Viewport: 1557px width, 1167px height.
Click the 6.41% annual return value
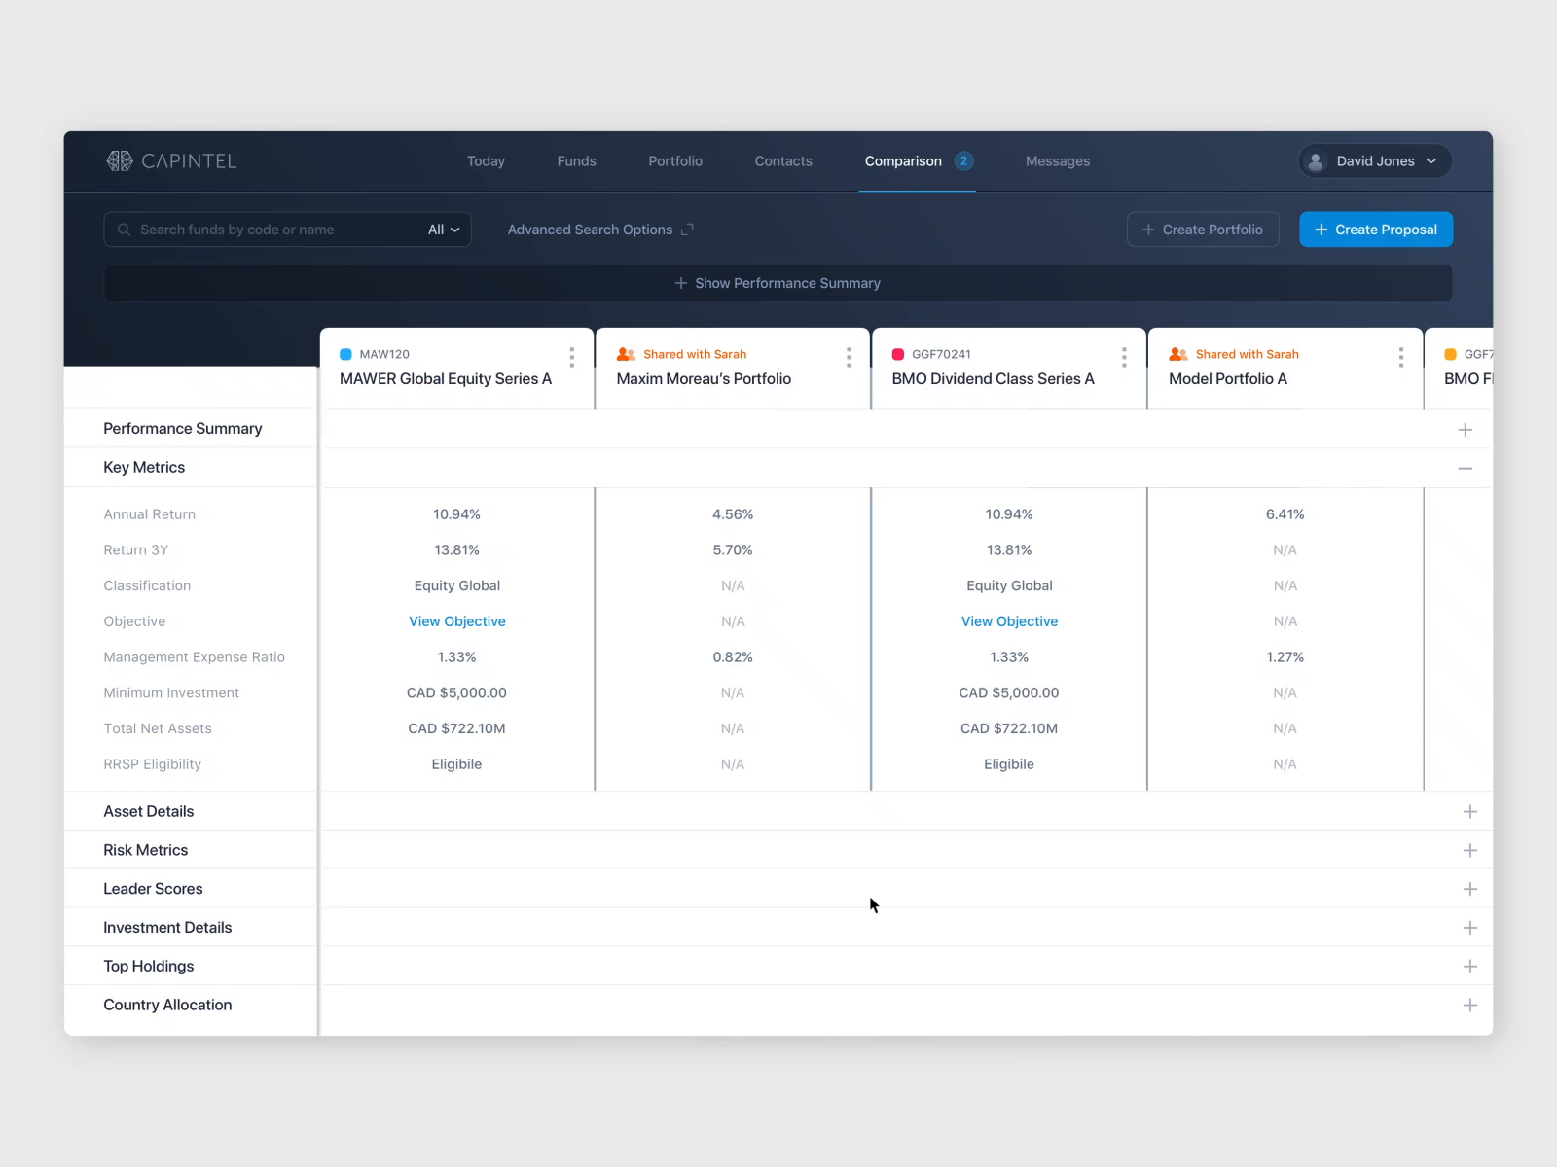tap(1285, 514)
